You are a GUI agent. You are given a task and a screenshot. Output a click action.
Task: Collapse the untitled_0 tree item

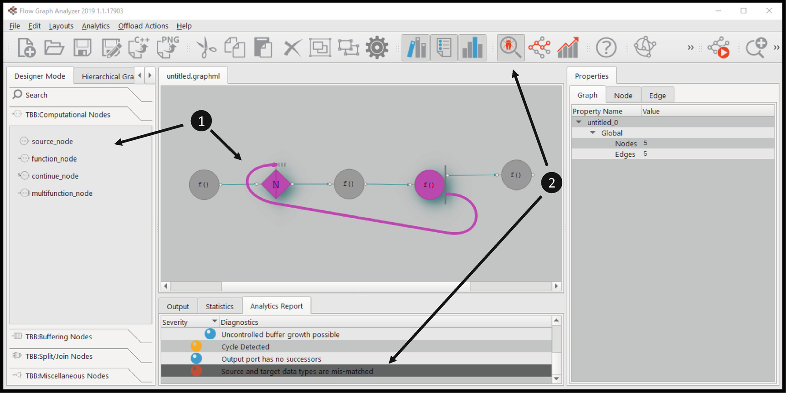coord(579,122)
